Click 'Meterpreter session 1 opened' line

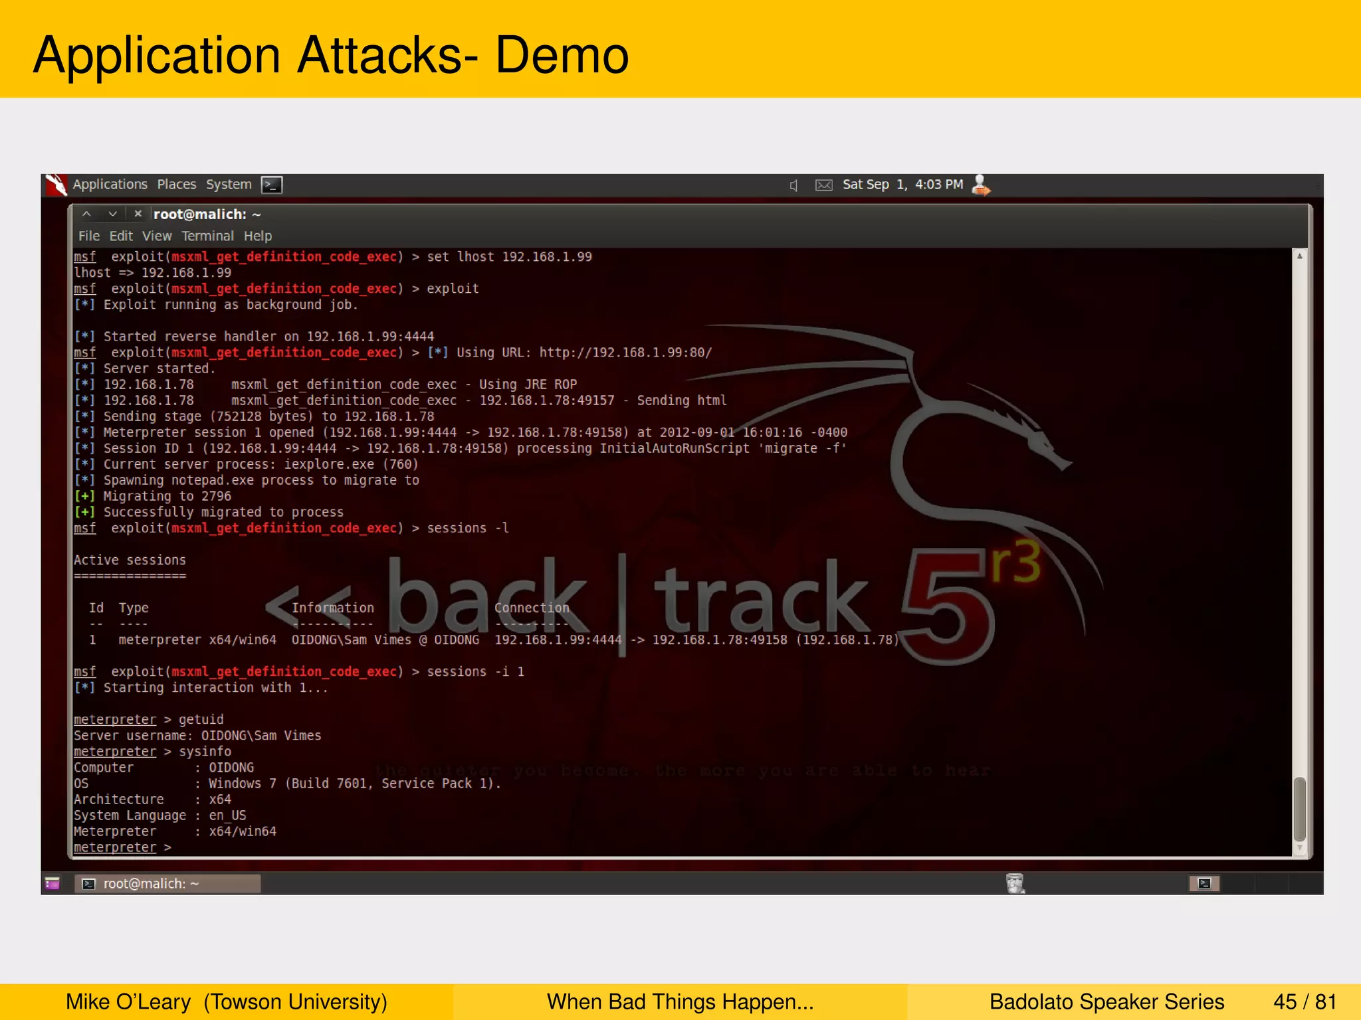461,432
